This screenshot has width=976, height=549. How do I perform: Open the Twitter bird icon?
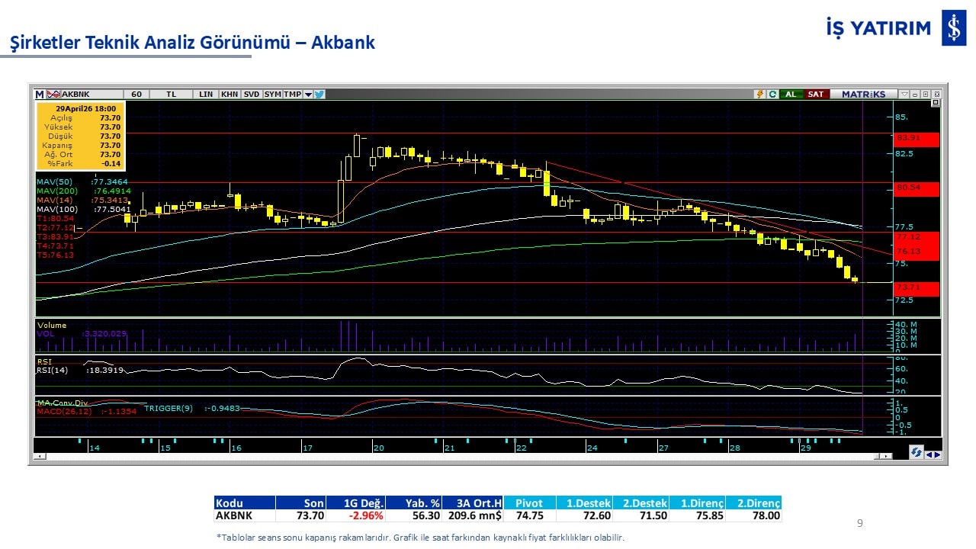pos(319,95)
